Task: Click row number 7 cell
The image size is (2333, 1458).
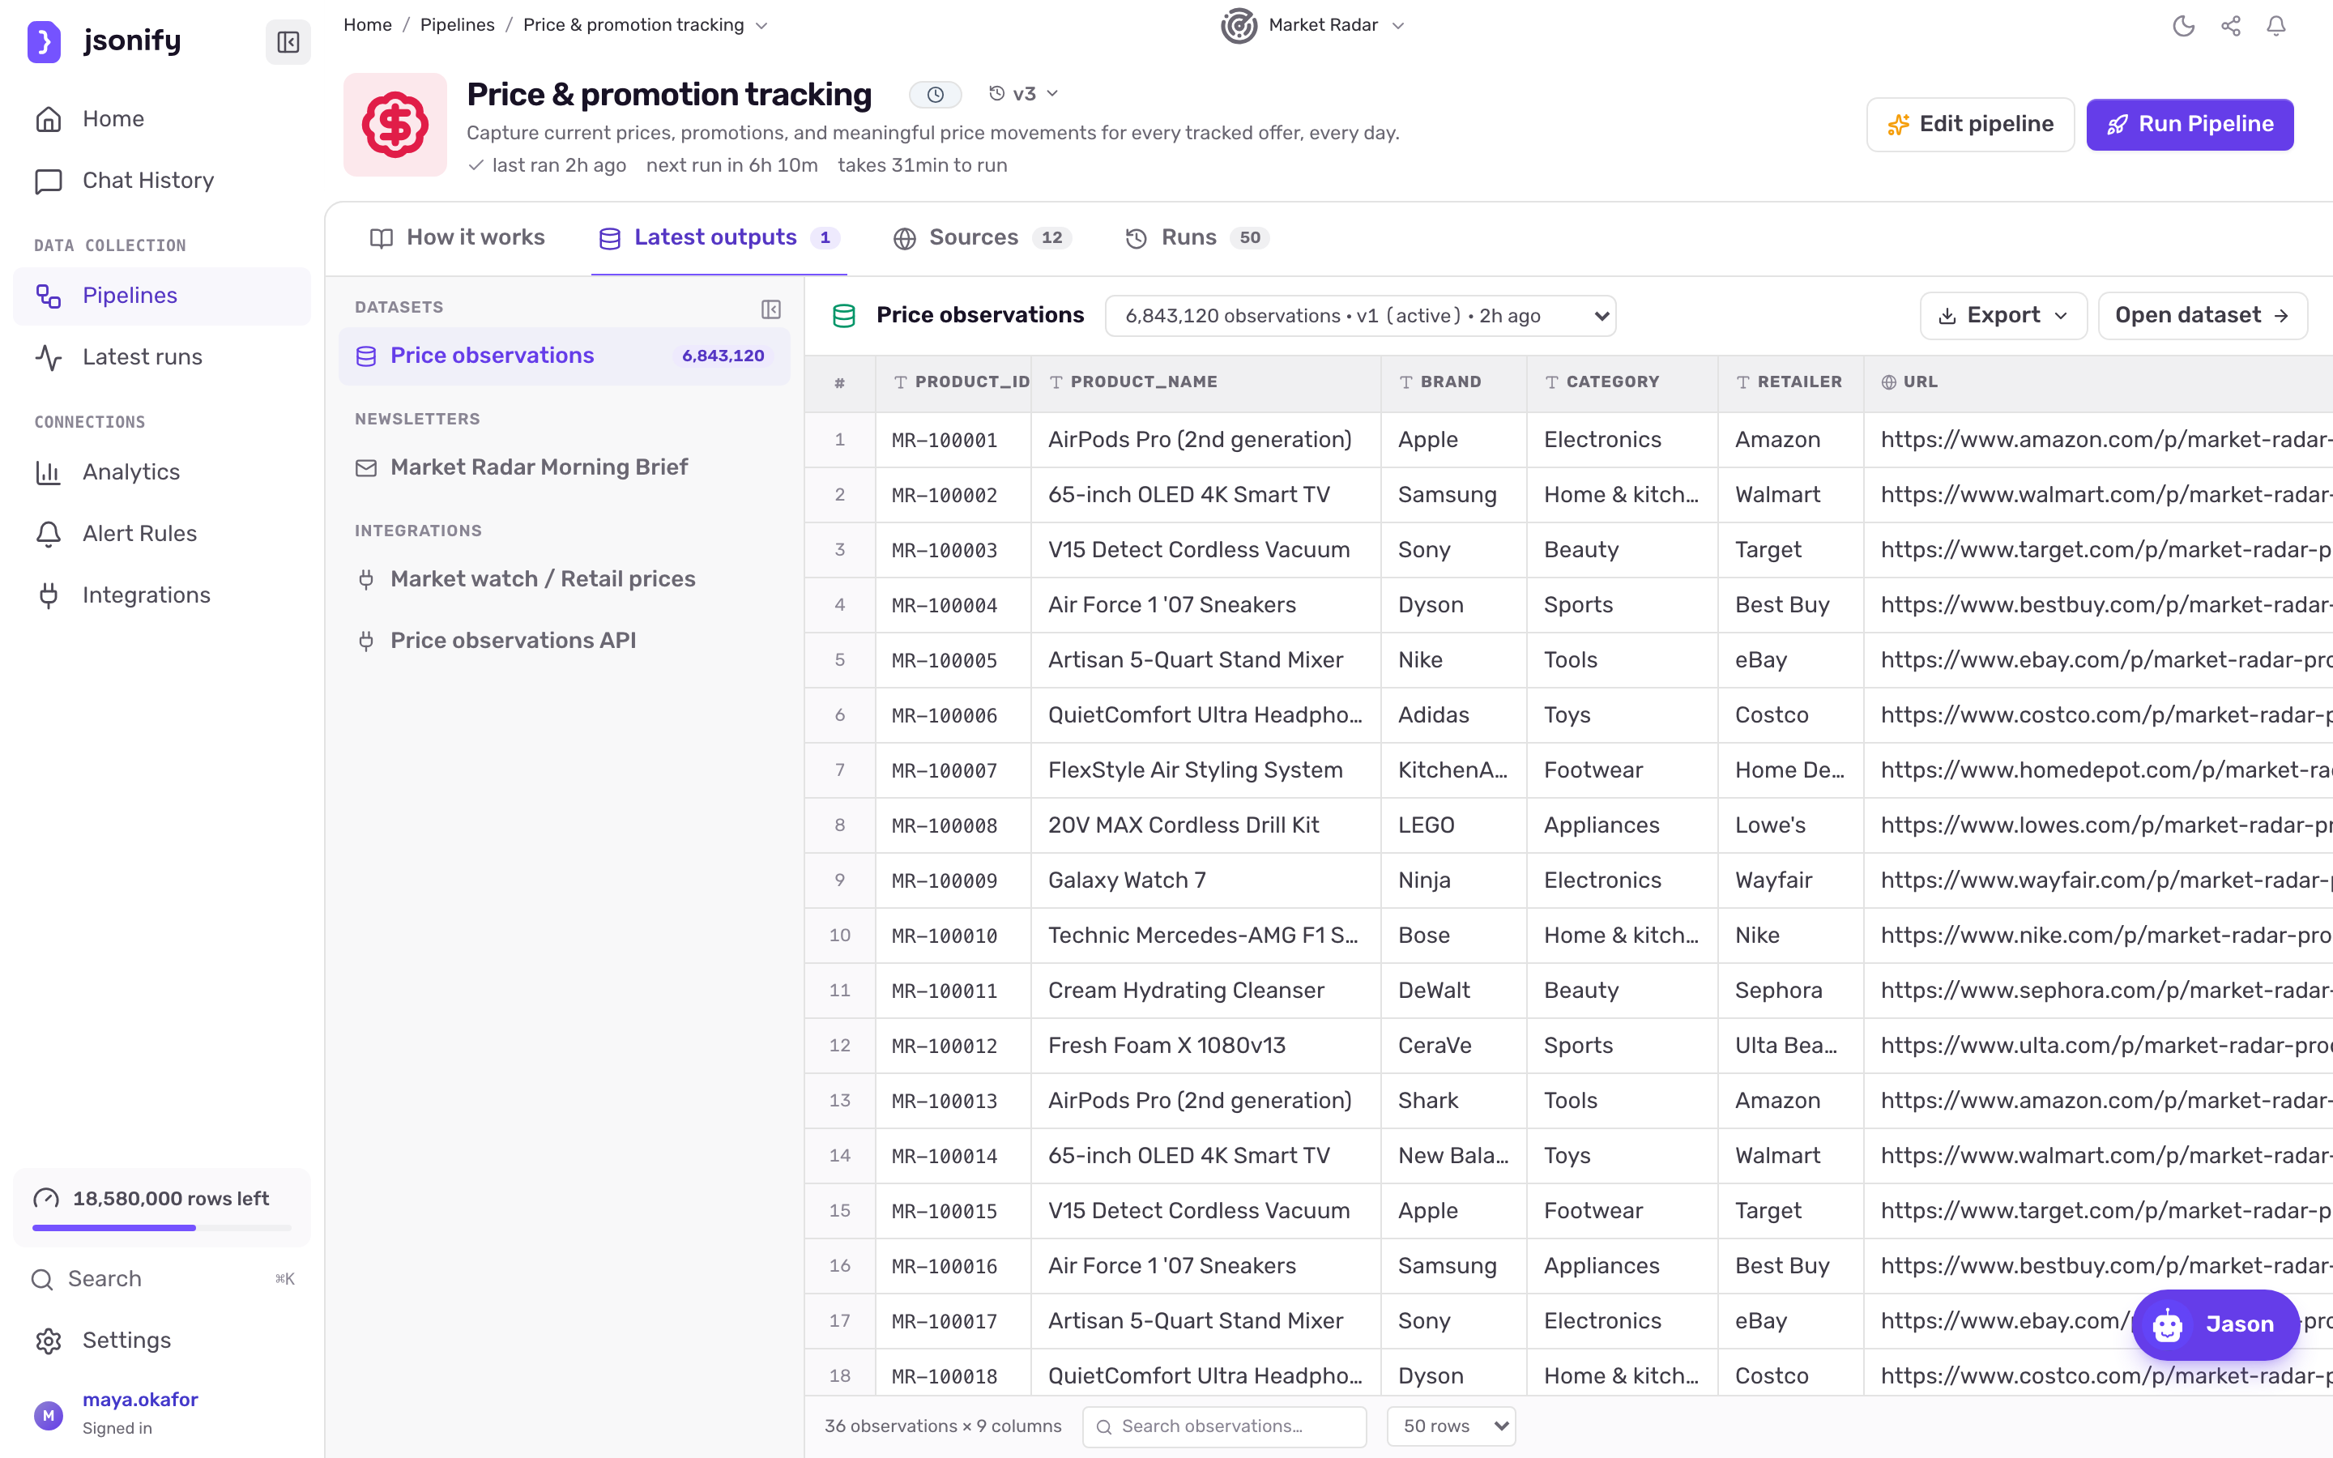Action: pos(840,770)
